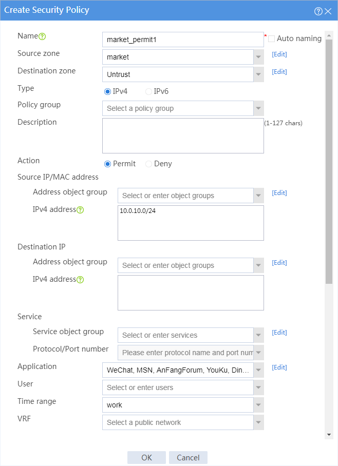Click the Description text area
This screenshot has height=466, width=338.
tap(183, 136)
